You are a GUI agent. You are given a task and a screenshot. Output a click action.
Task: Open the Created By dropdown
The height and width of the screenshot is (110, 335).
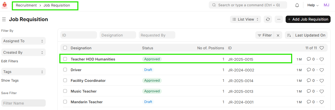(x=23, y=52)
